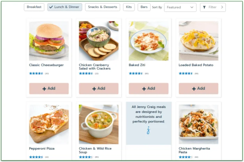Add Chicken Cranberry Salad with Crackers to cart
Image resolution: width=244 pixels, height=162 pixels.
pos(99,88)
